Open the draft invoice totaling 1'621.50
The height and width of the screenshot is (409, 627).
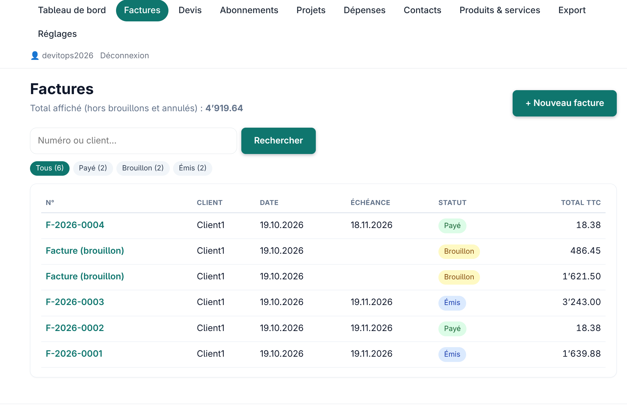point(85,276)
